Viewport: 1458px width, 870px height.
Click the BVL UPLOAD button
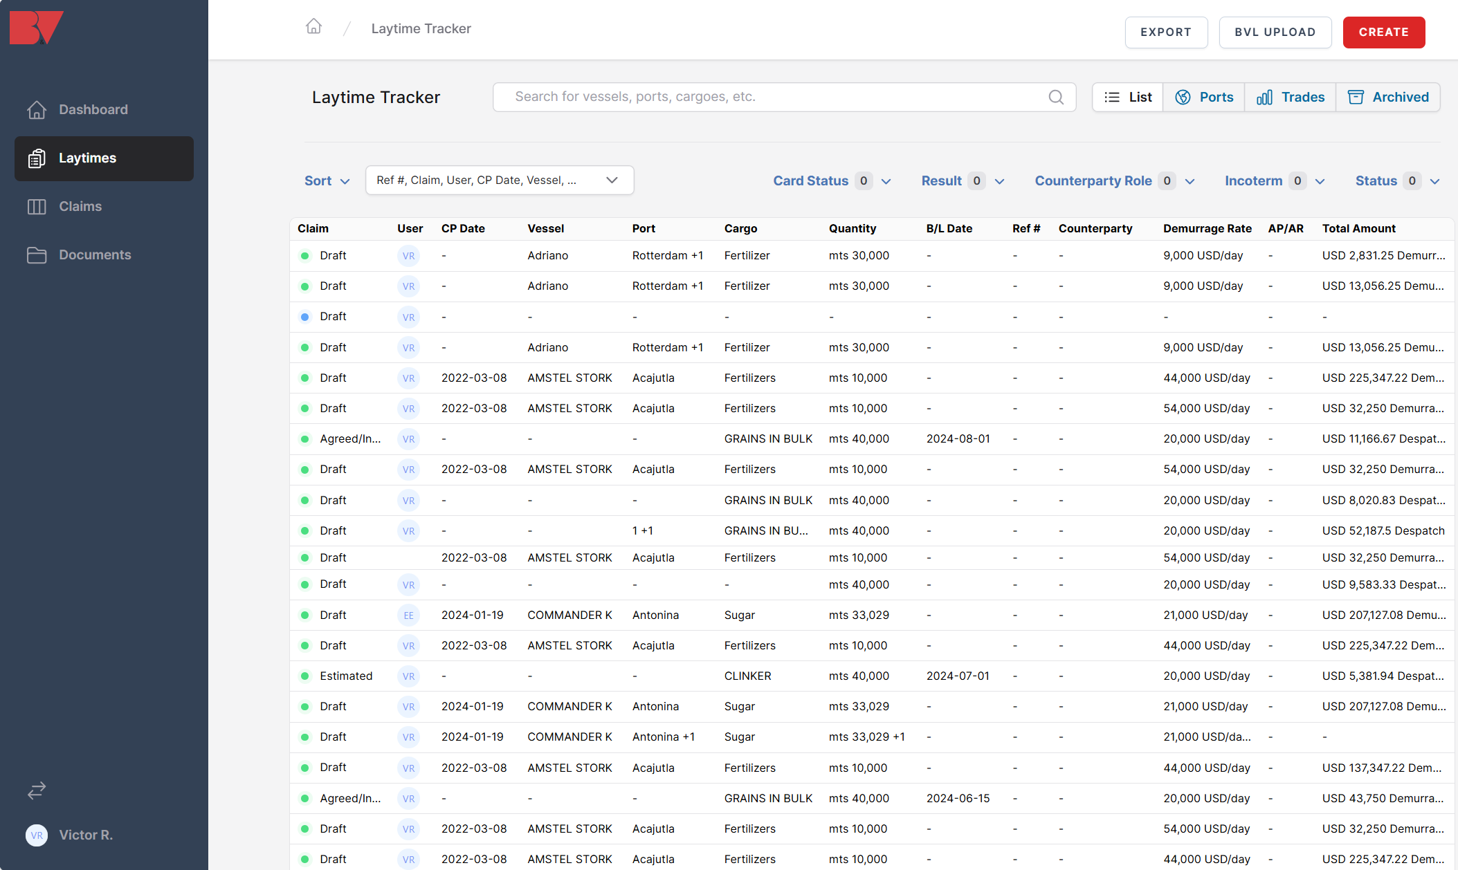point(1275,33)
